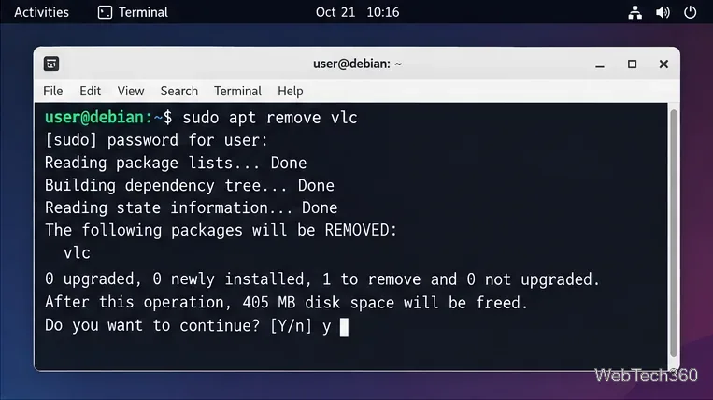The width and height of the screenshot is (713, 400).
Task: Click 'Reading package lists... Done' line
Action: pyautogui.click(x=176, y=164)
